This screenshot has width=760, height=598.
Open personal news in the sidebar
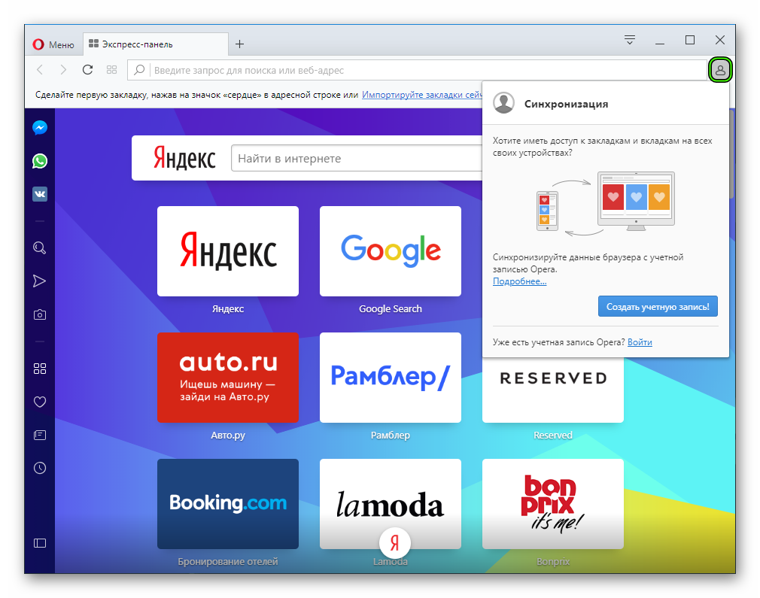pyautogui.click(x=40, y=435)
